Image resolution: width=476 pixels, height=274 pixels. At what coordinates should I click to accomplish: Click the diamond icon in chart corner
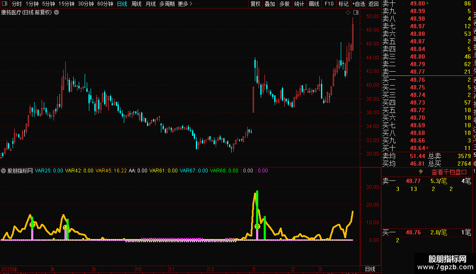coord(348,13)
